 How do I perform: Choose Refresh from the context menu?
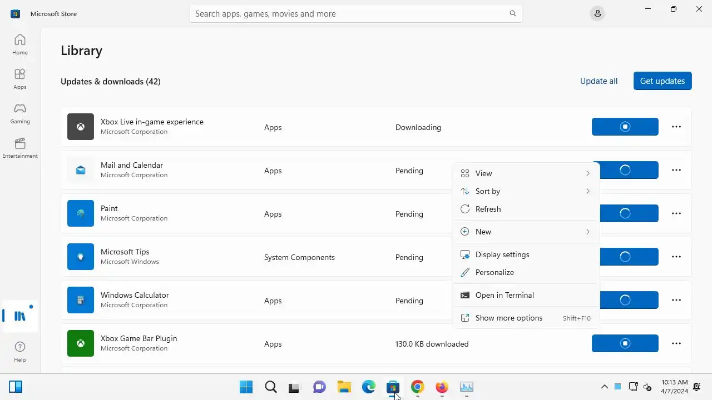coord(526,209)
